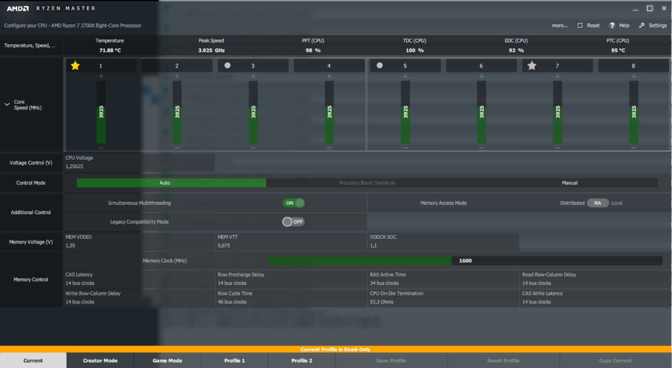Screen dimensions: 672x368
Task: Open the more... menu
Action: pos(559,25)
